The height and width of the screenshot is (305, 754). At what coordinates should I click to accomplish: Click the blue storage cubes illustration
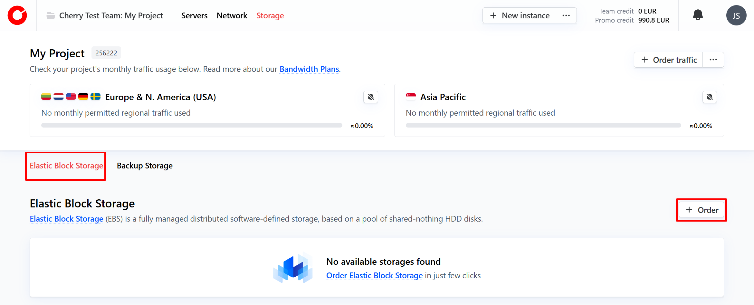(292, 268)
